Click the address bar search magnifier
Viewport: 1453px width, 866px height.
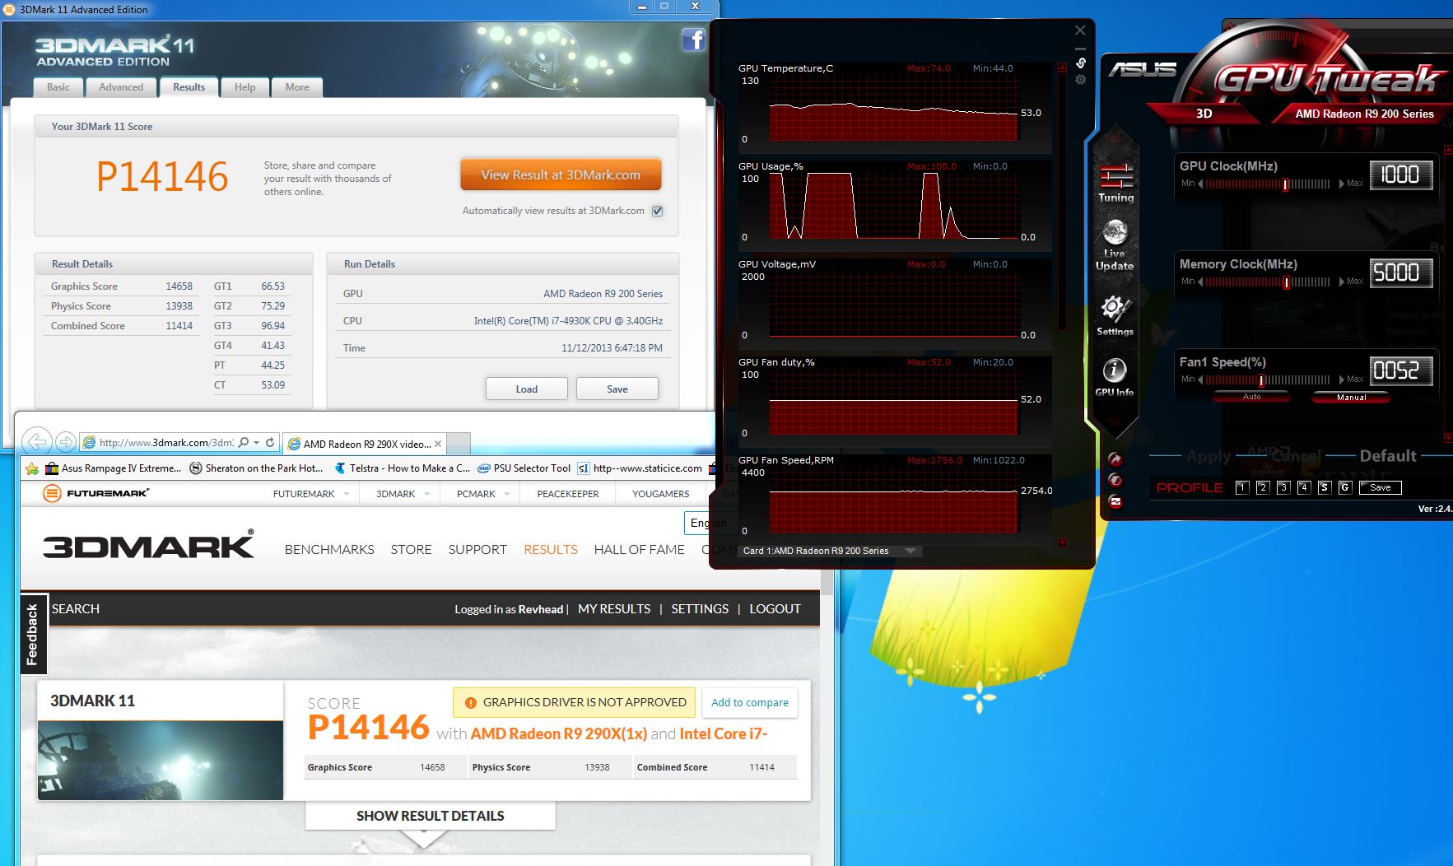[243, 442]
